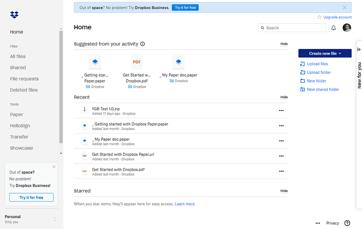Dismiss the sidebar Out of space card
This screenshot has width=362, height=229.
pyautogui.click(x=54, y=167)
